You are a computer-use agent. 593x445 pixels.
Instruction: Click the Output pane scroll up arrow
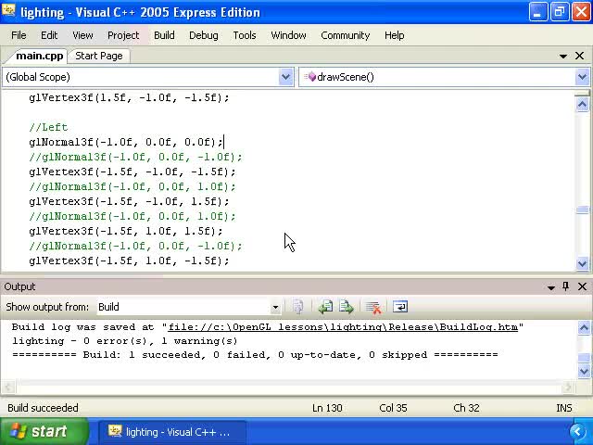584,327
